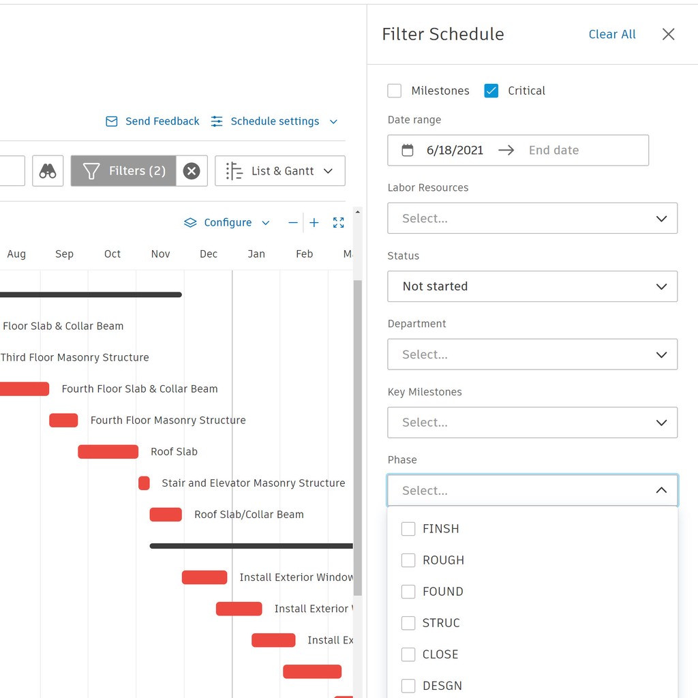
Task: Collapse the Phase dropdown using its chevron
Action: click(661, 489)
